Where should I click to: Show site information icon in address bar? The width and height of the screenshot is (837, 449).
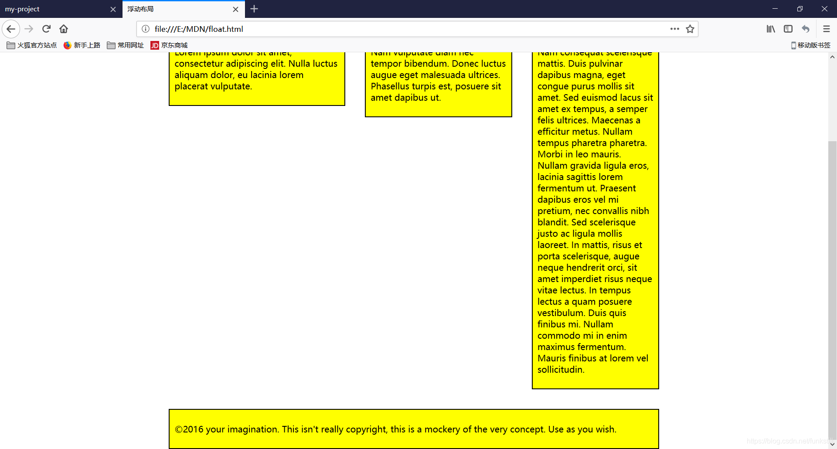click(146, 29)
